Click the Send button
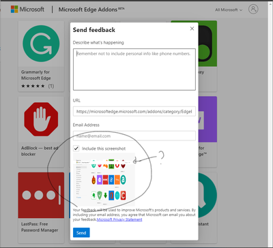Screen dimensions: 273x248 tap(81, 232)
